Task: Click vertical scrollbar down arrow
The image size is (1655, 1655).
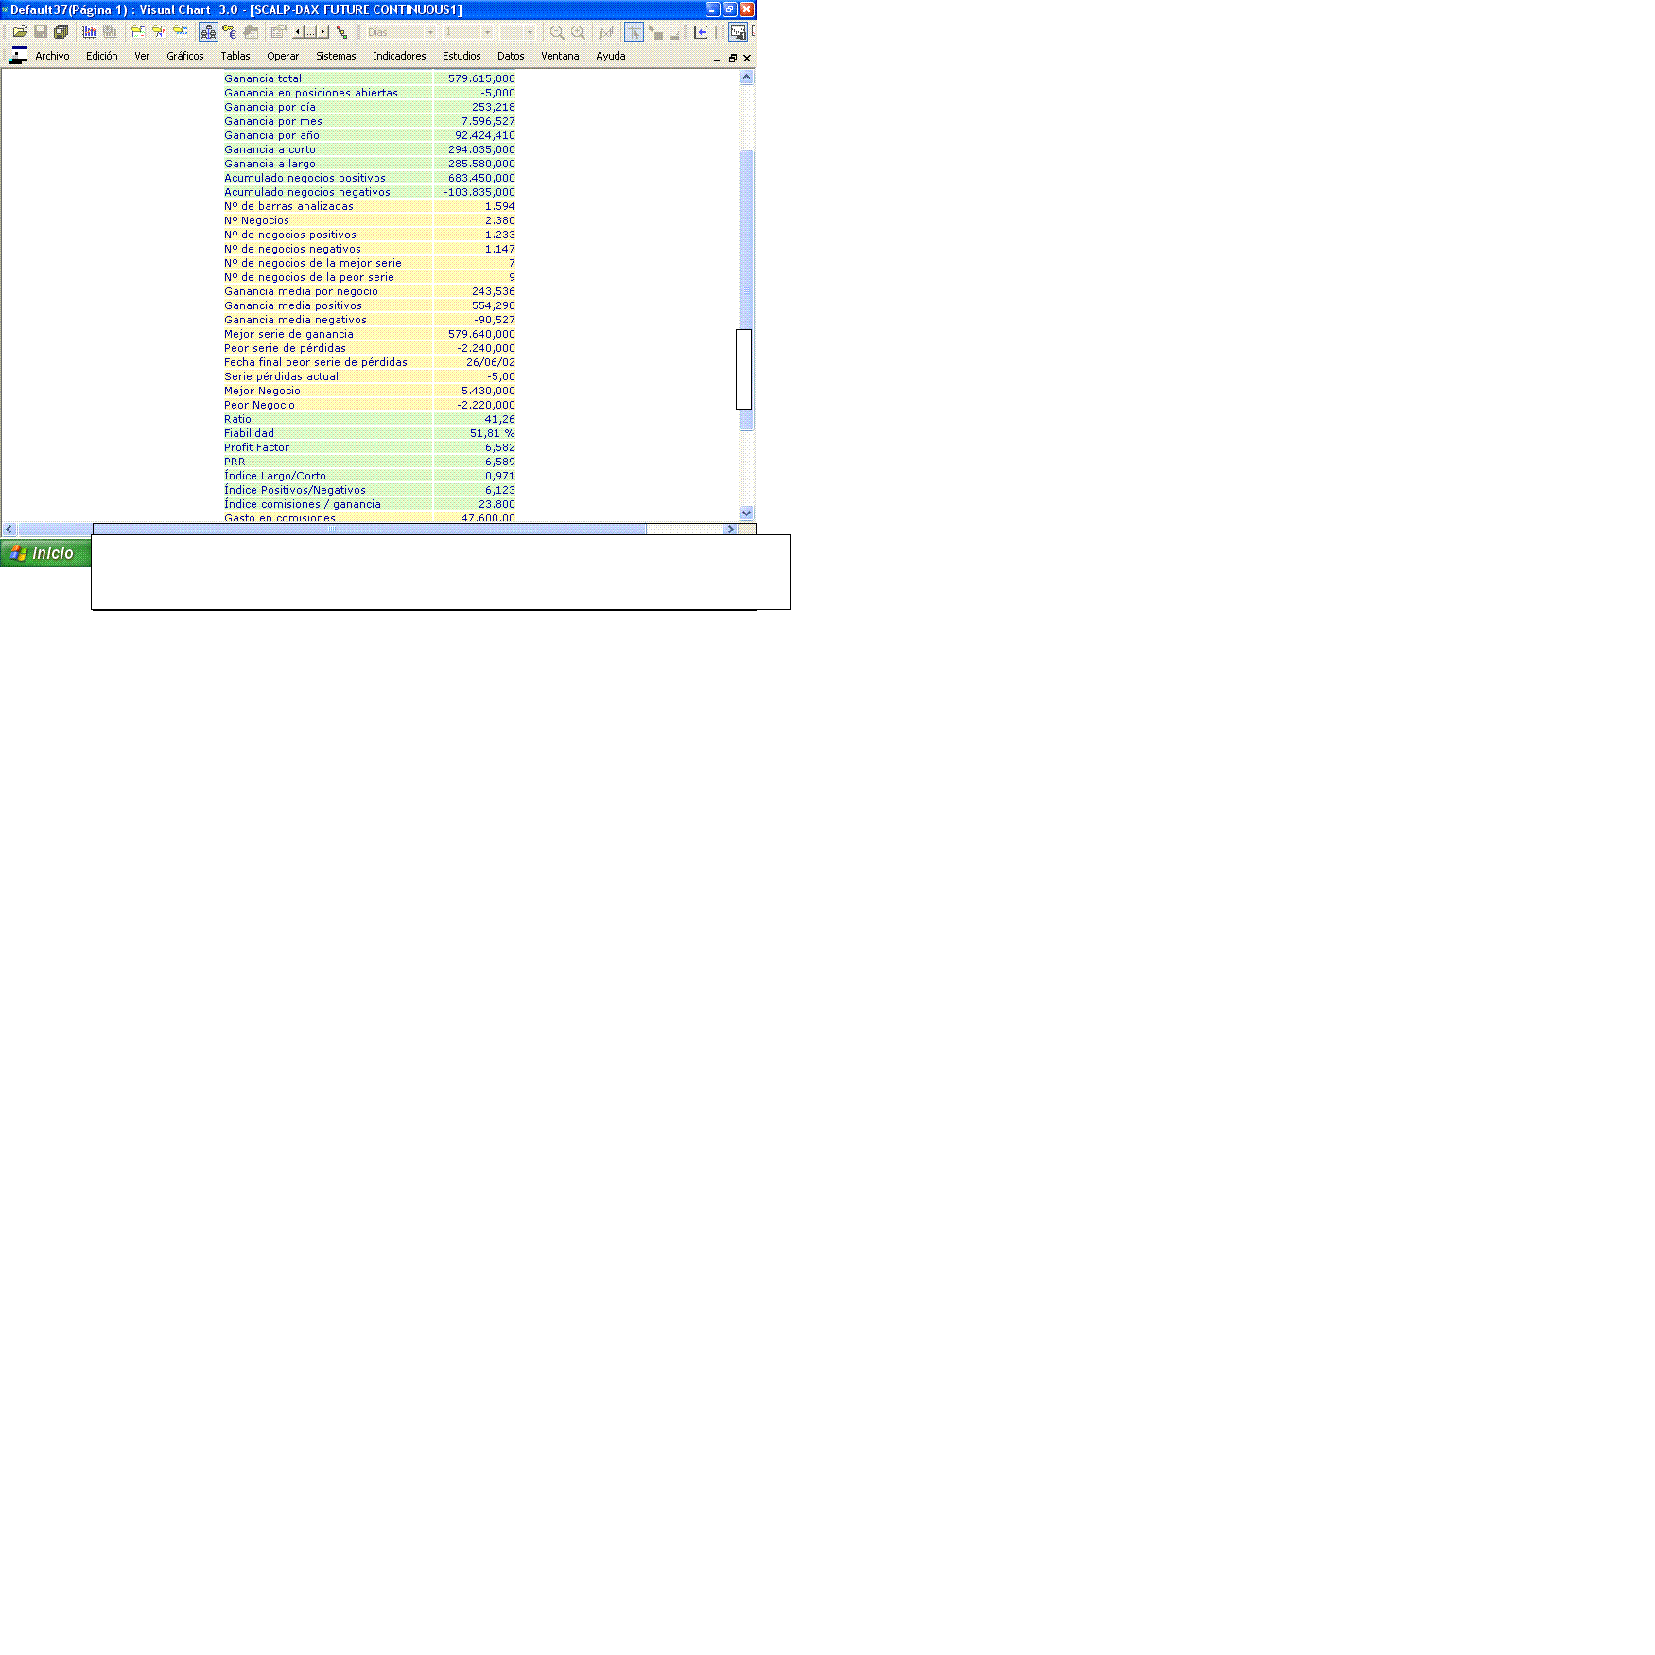Action: pyautogui.click(x=746, y=513)
